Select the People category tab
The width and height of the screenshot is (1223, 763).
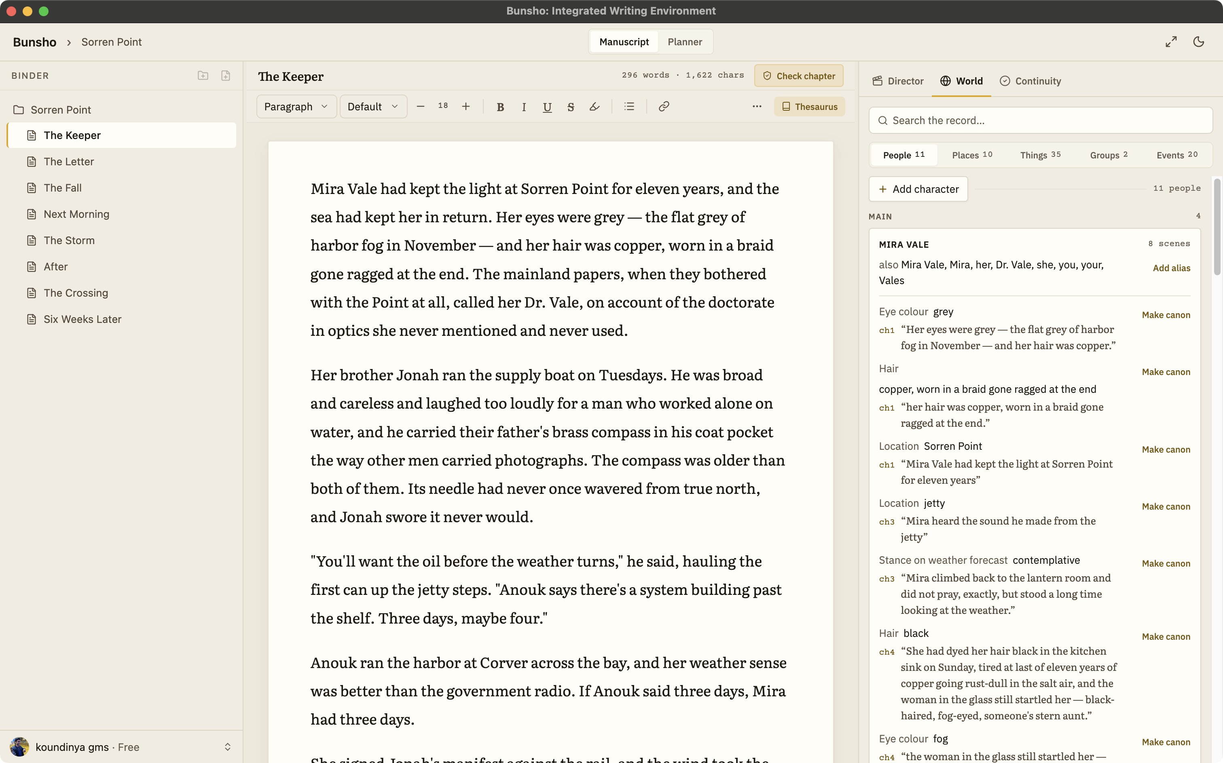point(903,155)
